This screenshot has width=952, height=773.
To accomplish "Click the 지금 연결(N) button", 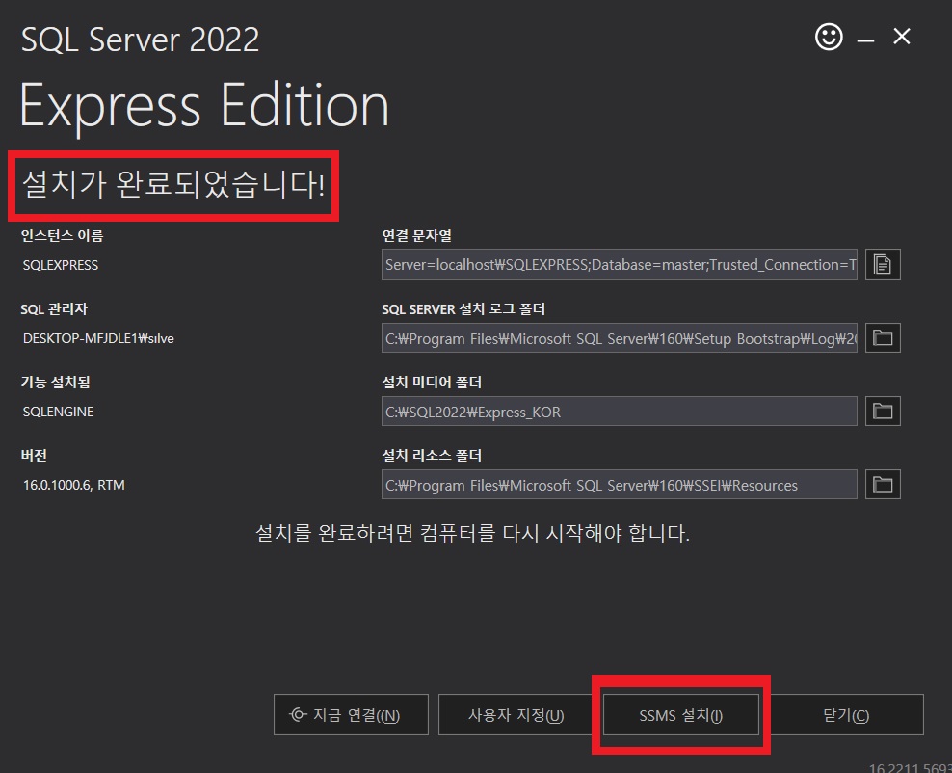I will [351, 714].
